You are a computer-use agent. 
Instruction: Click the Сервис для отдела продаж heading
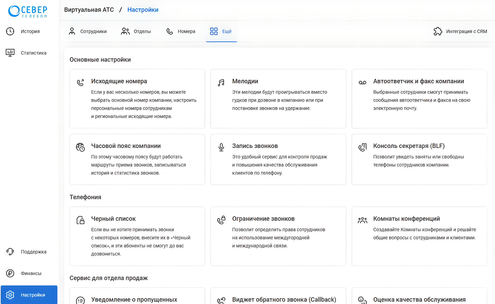pyautogui.click(x=109, y=278)
